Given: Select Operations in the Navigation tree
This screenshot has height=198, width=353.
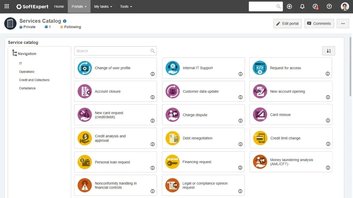Looking at the screenshot, I should point(27,72).
